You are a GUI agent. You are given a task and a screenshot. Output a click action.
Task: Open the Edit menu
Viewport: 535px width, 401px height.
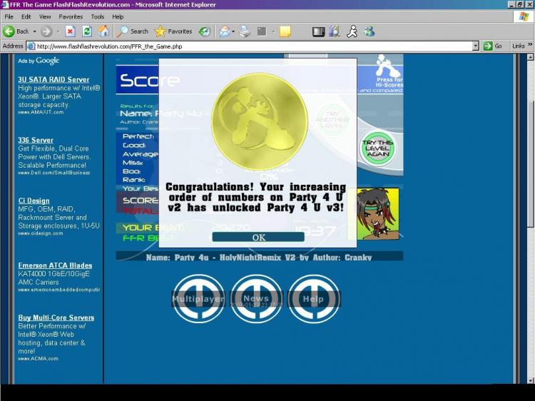tap(26, 16)
